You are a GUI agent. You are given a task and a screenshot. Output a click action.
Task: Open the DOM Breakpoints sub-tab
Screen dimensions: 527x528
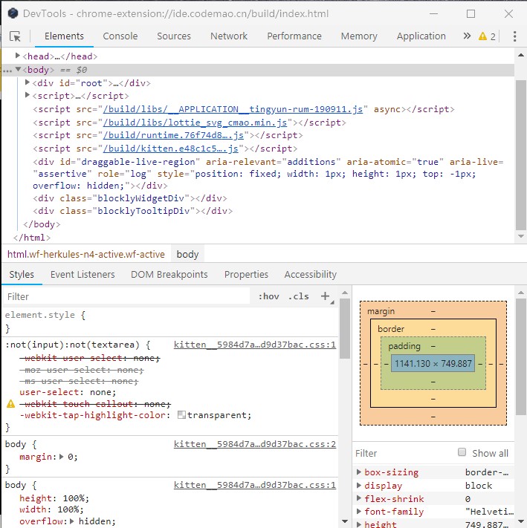pos(169,275)
